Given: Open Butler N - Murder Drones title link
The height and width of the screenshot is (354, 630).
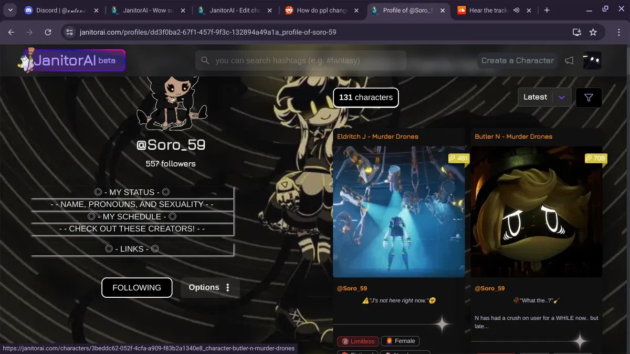Looking at the screenshot, I should pyautogui.click(x=513, y=137).
